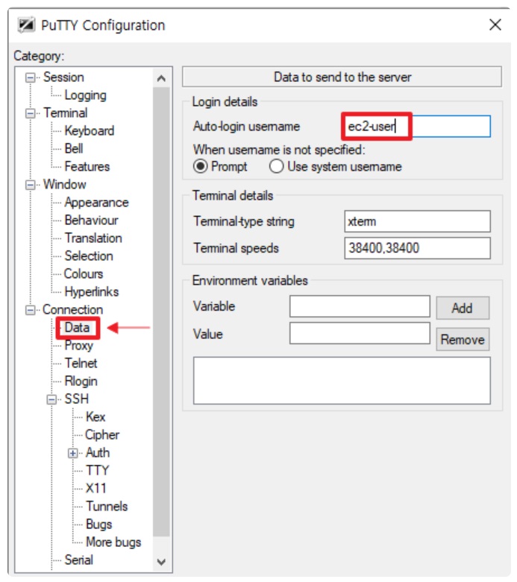Click the Add environment variable button
517x582 pixels.
pyautogui.click(x=463, y=308)
